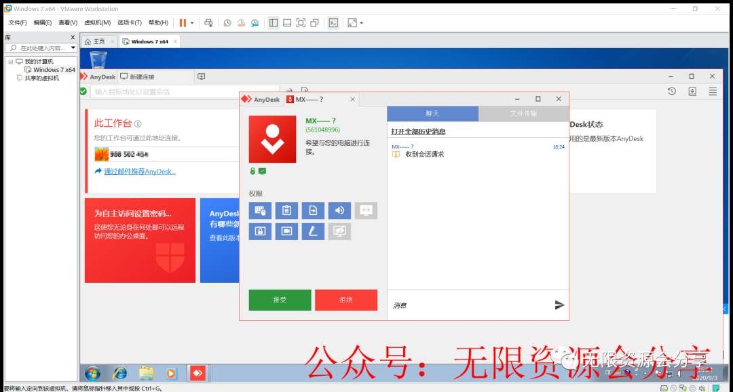This screenshot has width=733, height=392.
Task: Select the AnyDesk tab in request window
Action: pyautogui.click(x=261, y=100)
